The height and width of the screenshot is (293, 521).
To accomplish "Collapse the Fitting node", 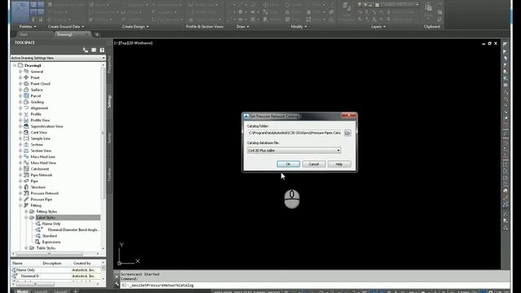I will tap(20, 205).
